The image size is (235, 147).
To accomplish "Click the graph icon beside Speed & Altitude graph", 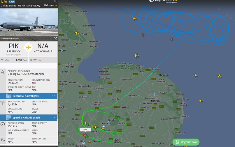I will 9,118.
